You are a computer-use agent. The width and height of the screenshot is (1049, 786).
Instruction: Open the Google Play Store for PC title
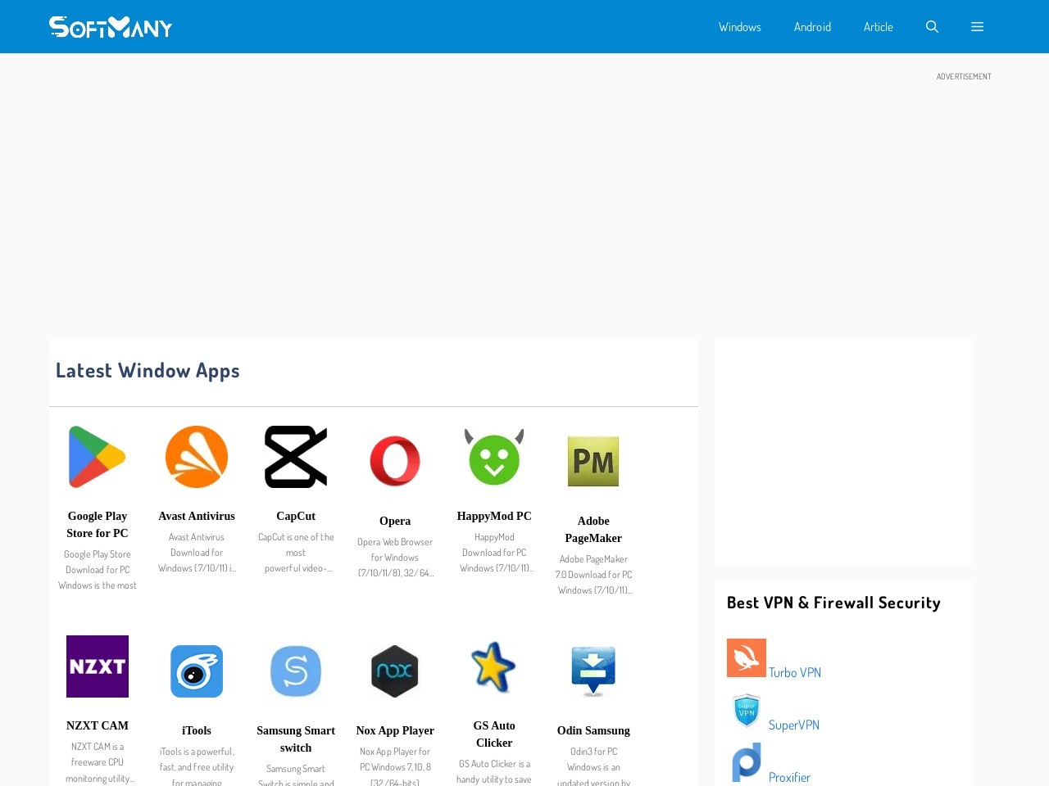click(98, 525)
